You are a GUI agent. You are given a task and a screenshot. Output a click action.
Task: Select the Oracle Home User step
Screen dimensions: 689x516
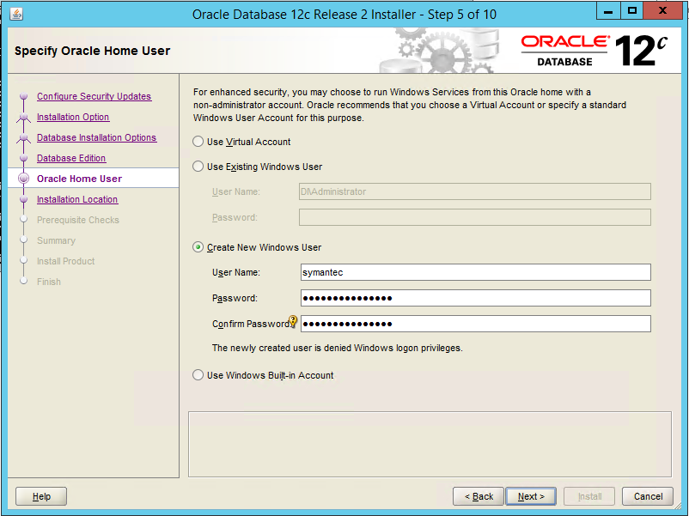(x=80, y=179)
